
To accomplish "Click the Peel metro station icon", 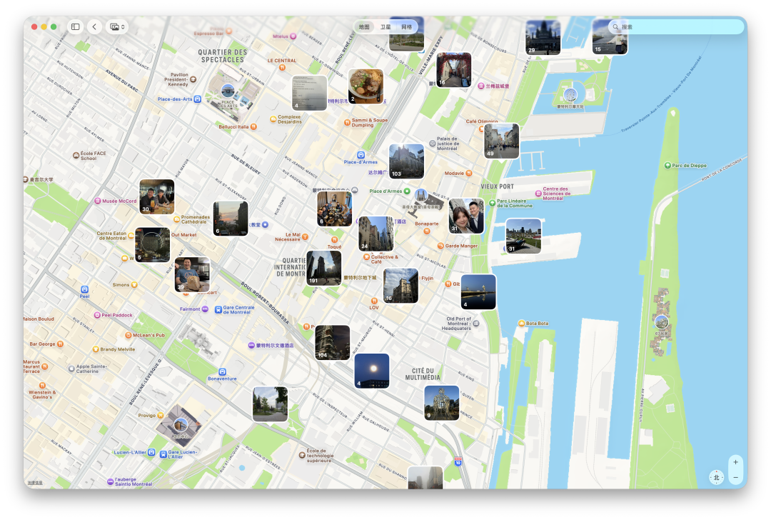I will click(x=84, y=289).
